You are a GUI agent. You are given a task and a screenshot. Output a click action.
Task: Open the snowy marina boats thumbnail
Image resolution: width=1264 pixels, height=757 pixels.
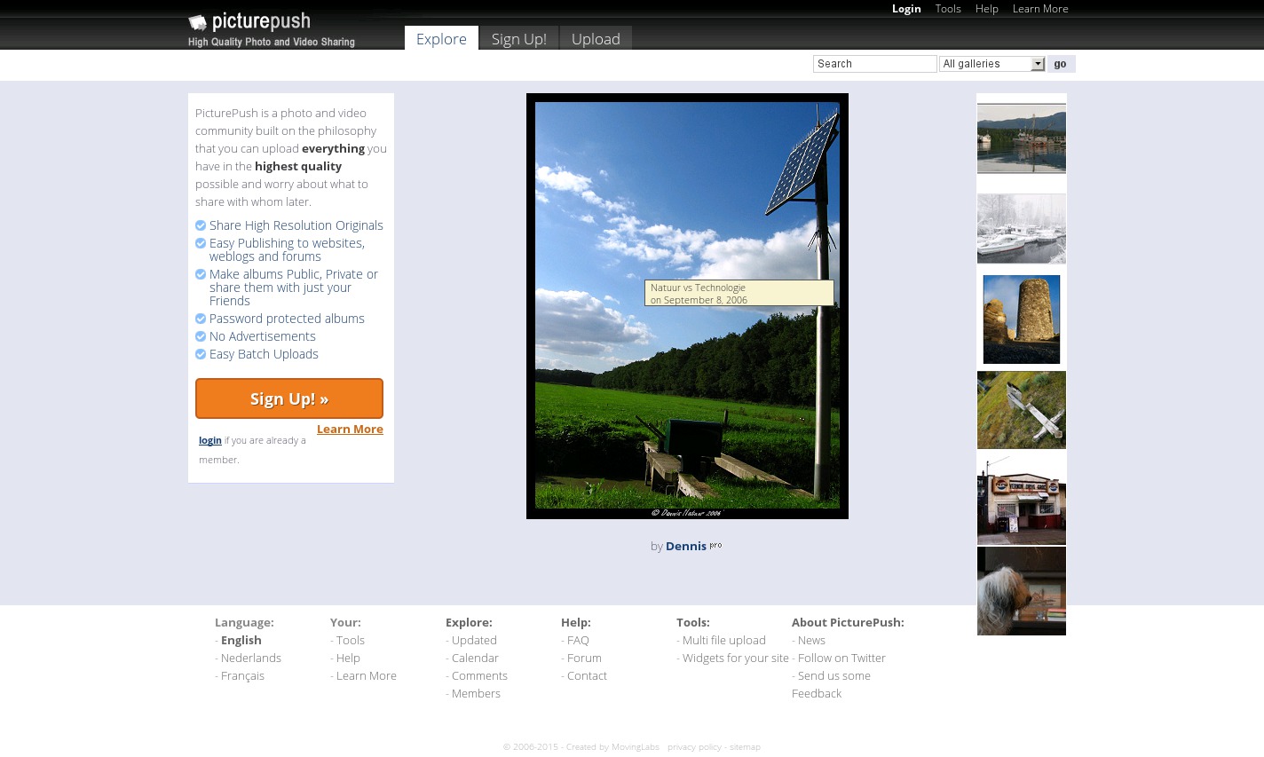click(1021, 229)
